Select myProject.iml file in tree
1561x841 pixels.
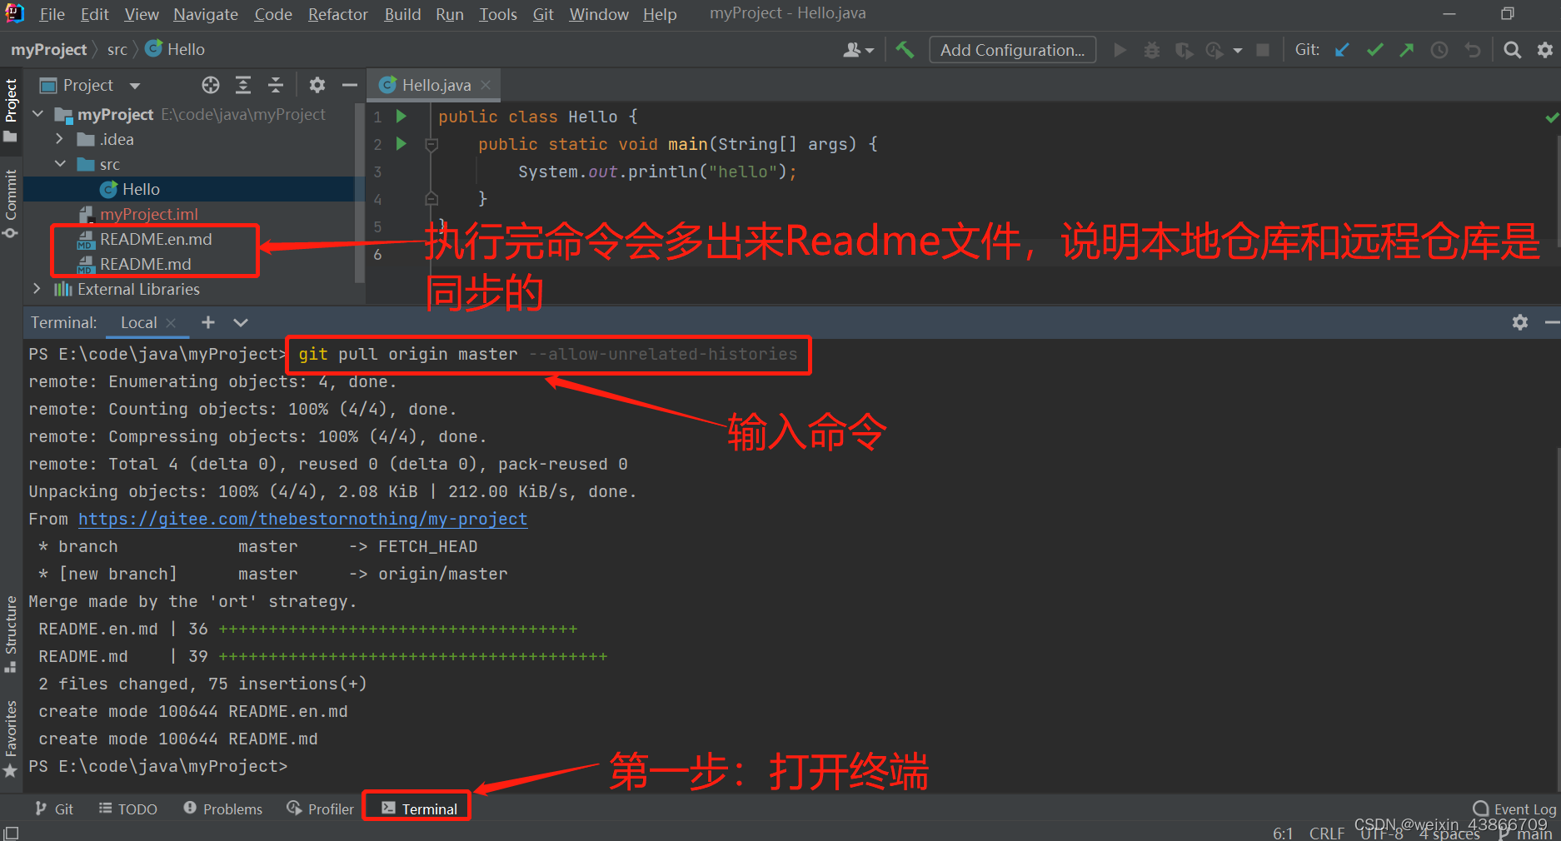coord(148,214)
